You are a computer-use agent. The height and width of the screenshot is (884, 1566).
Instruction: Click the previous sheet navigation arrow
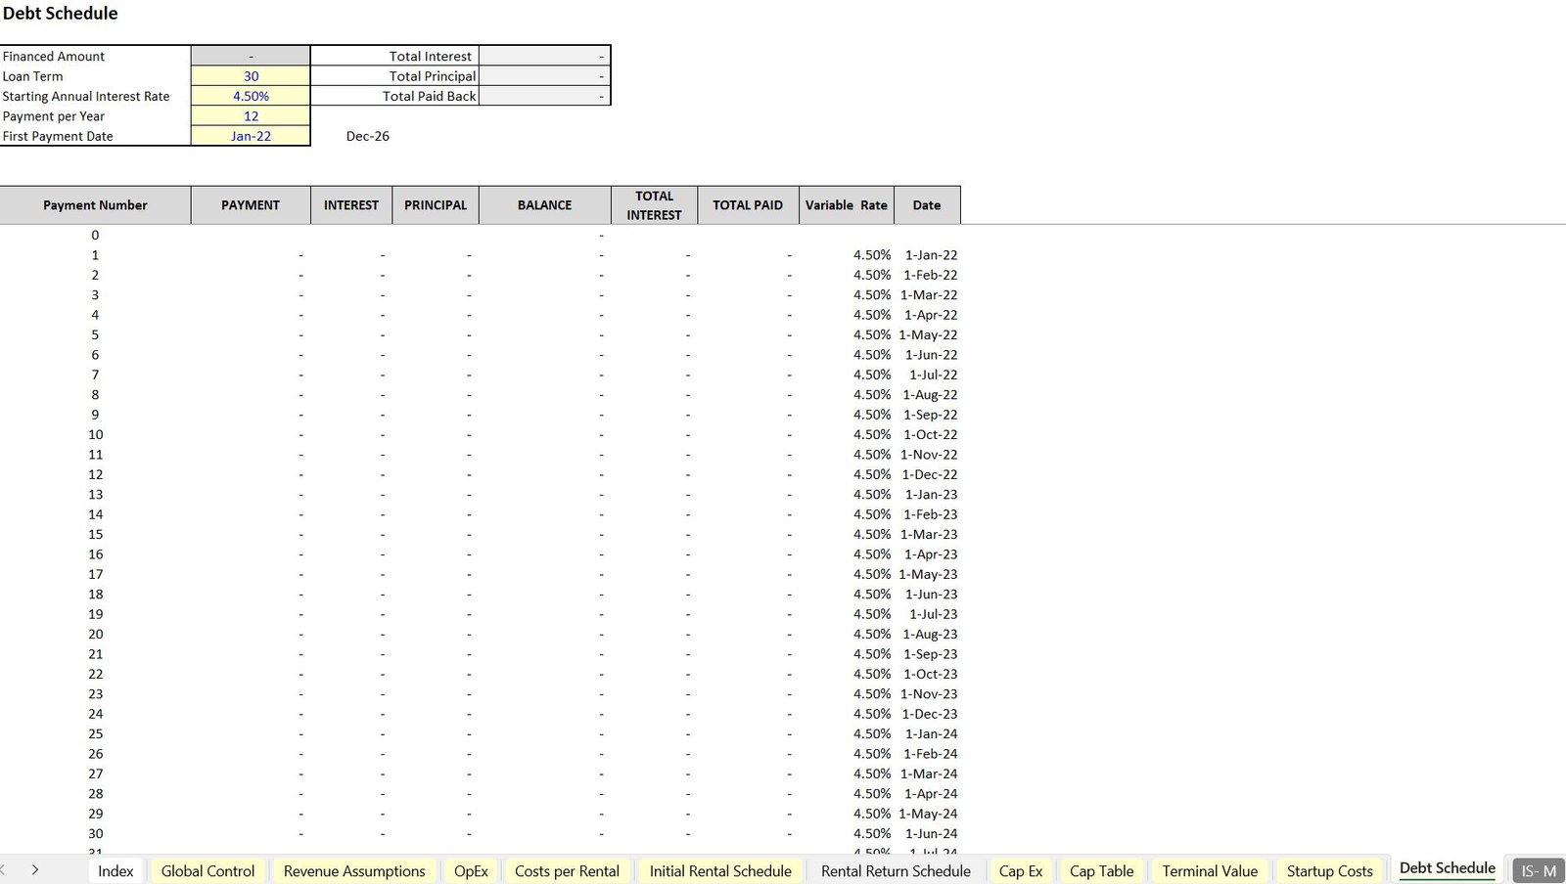point(4,869)
